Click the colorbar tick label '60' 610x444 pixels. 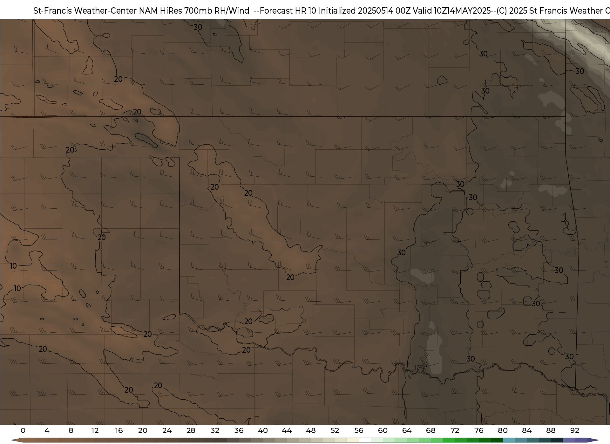383,431
